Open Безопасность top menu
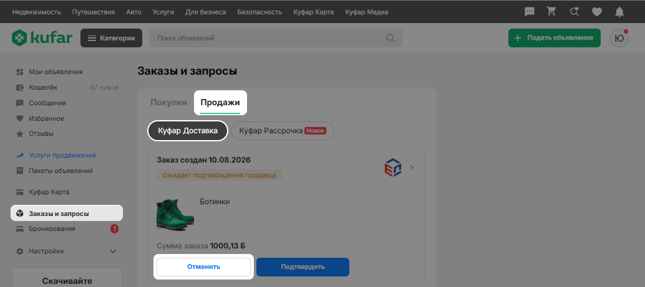Image resolution: width=645 pixels, height=287 pixels. pyautogui.click(x=259, y=12)
